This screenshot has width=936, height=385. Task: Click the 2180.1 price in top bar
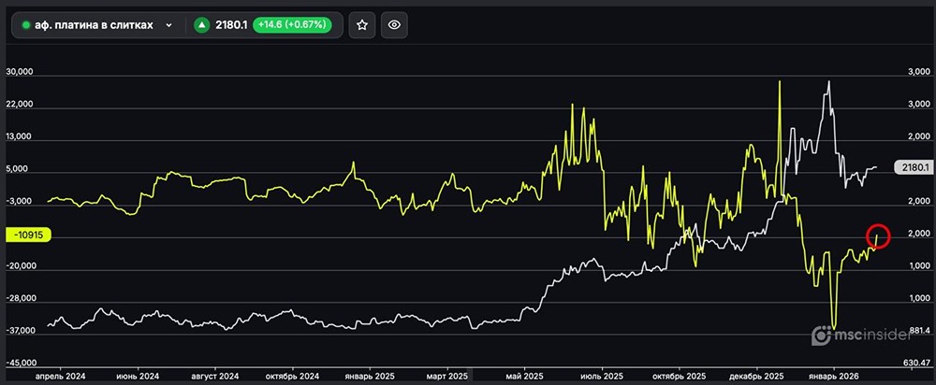[x=230, y=25]
